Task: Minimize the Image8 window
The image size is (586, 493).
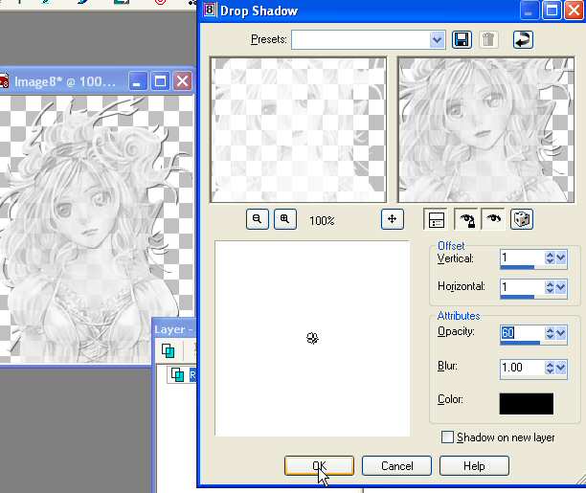Action: click(137, 81)
